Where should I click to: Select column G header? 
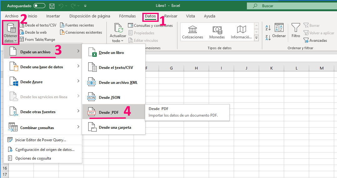pos(171,68)
